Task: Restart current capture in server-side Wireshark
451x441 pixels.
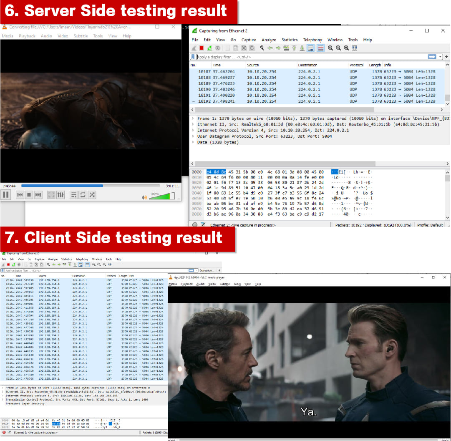Action: tap(210, 48)
